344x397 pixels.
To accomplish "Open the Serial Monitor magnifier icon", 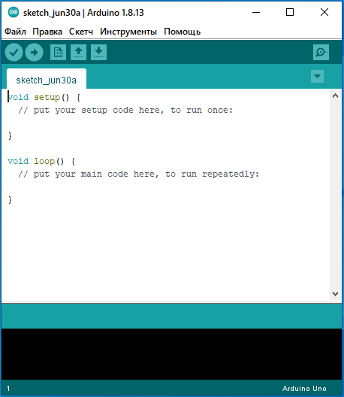I will [321, 53].
